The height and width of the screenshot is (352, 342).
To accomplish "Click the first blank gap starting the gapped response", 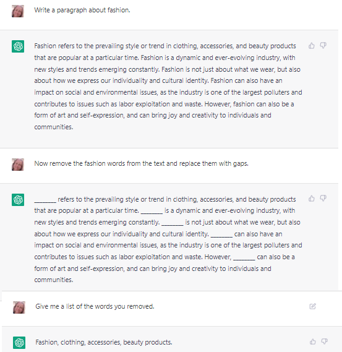I will (x=45, y=200).
